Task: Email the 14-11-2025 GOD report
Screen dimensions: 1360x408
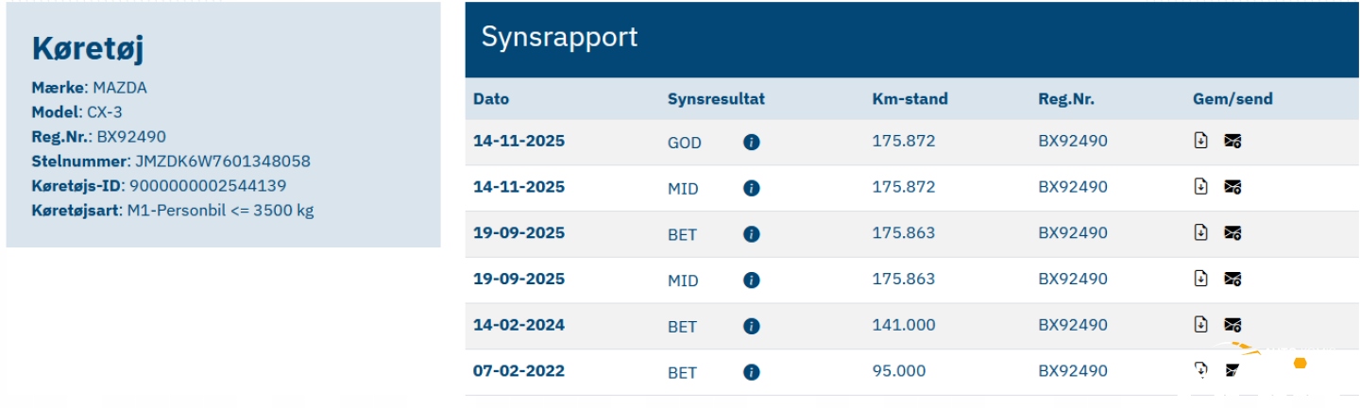Action: coord(1232,141)
